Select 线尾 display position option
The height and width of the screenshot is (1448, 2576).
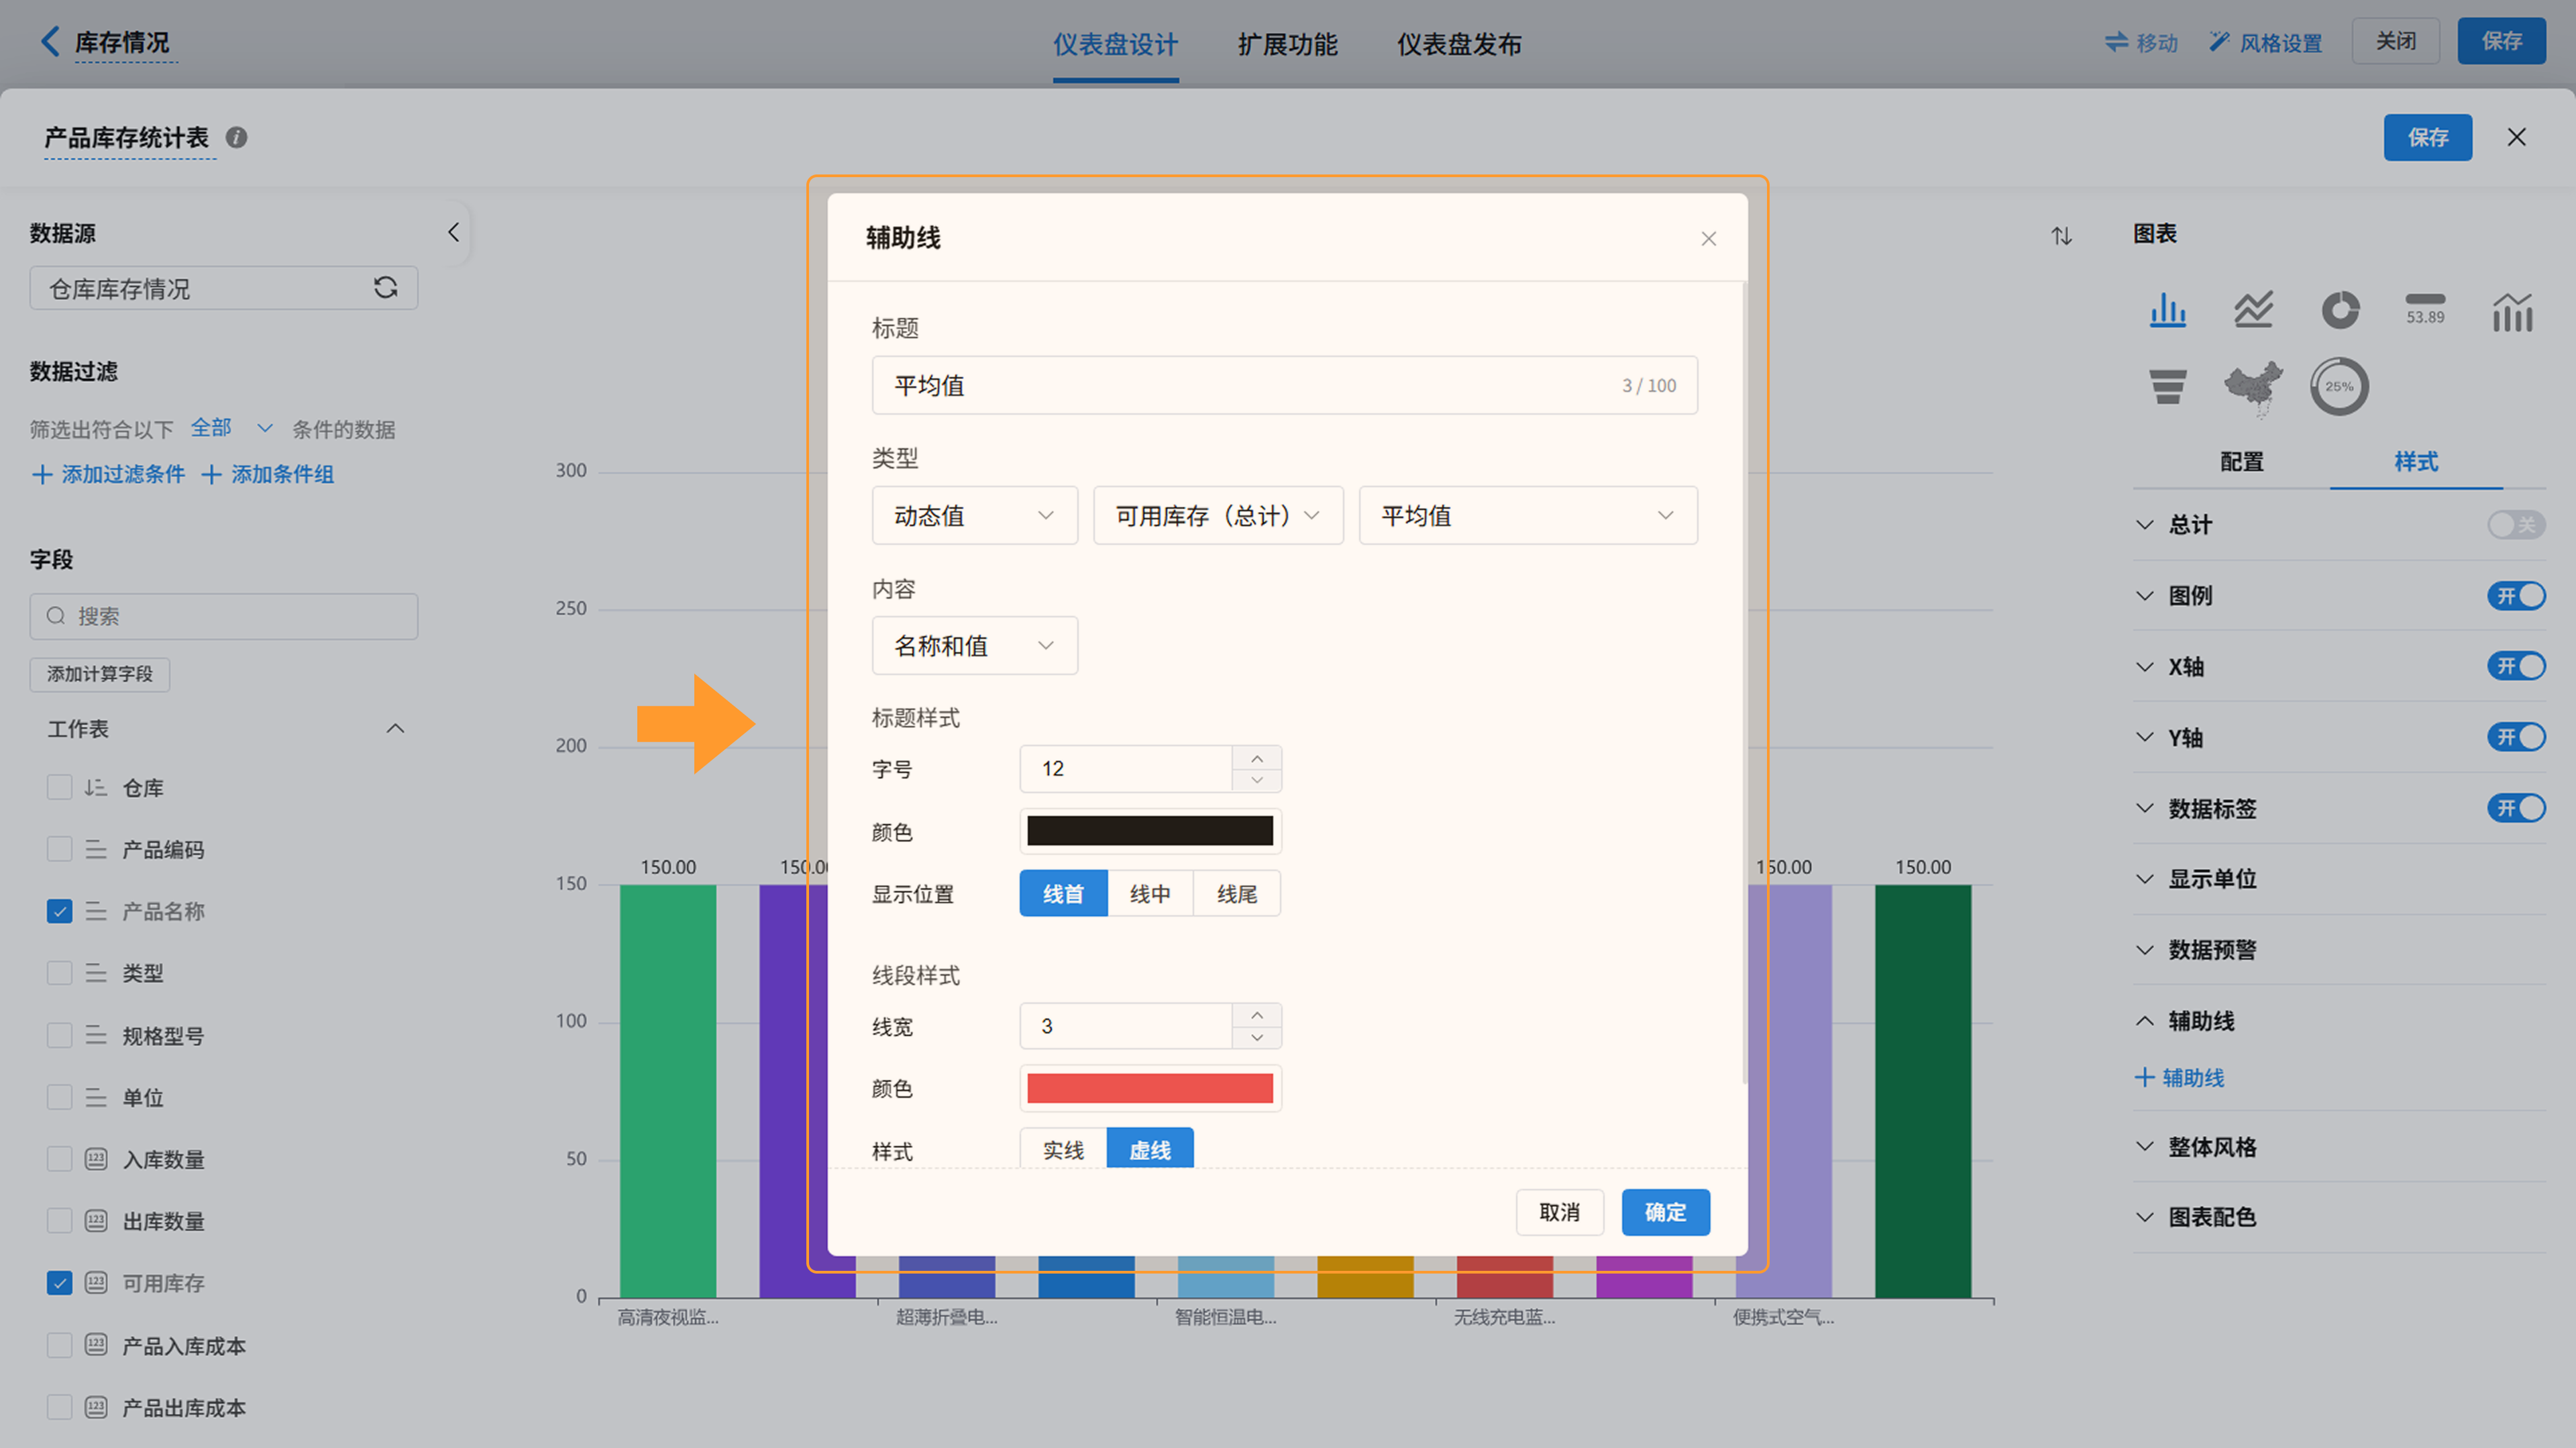1236,894
